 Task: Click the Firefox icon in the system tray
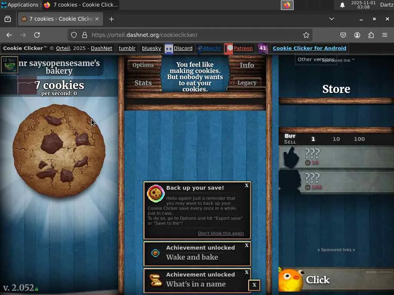287,5
